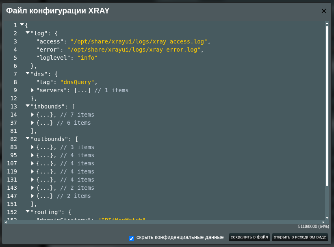The height and width of the screenshot is (247, 334).
Task: Click the 5118/8000 (64%) size counter
Action: pos(314,227)
